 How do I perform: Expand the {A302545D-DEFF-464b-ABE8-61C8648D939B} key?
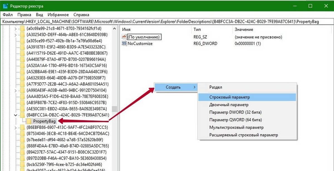pyautogui.click(x=15, y=35)
